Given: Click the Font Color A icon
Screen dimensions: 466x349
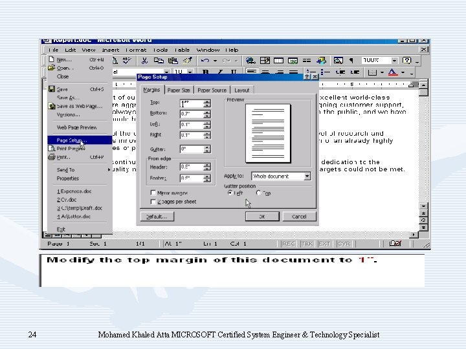Looking at the screenshot, I should pos(393,72).
